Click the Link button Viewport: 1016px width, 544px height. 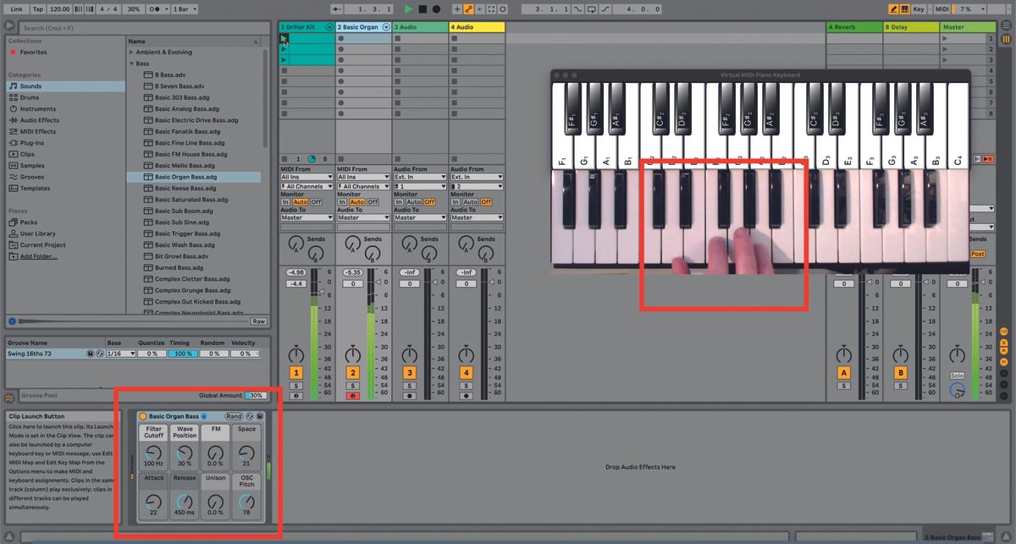pyautogui.click(x=14, y=8)
